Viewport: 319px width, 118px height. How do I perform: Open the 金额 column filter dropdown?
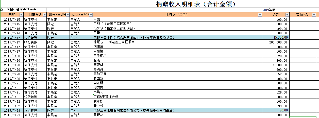click(287, 15)
